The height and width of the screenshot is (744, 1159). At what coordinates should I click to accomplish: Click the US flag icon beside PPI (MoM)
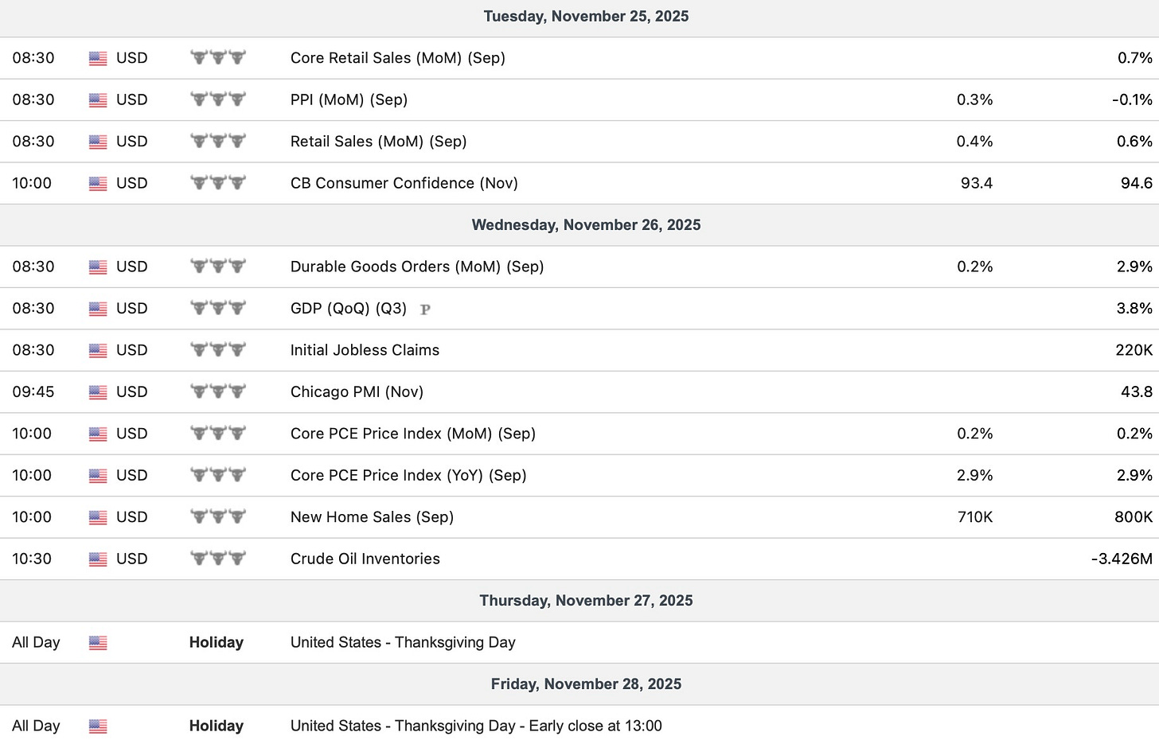click(98, 100)
